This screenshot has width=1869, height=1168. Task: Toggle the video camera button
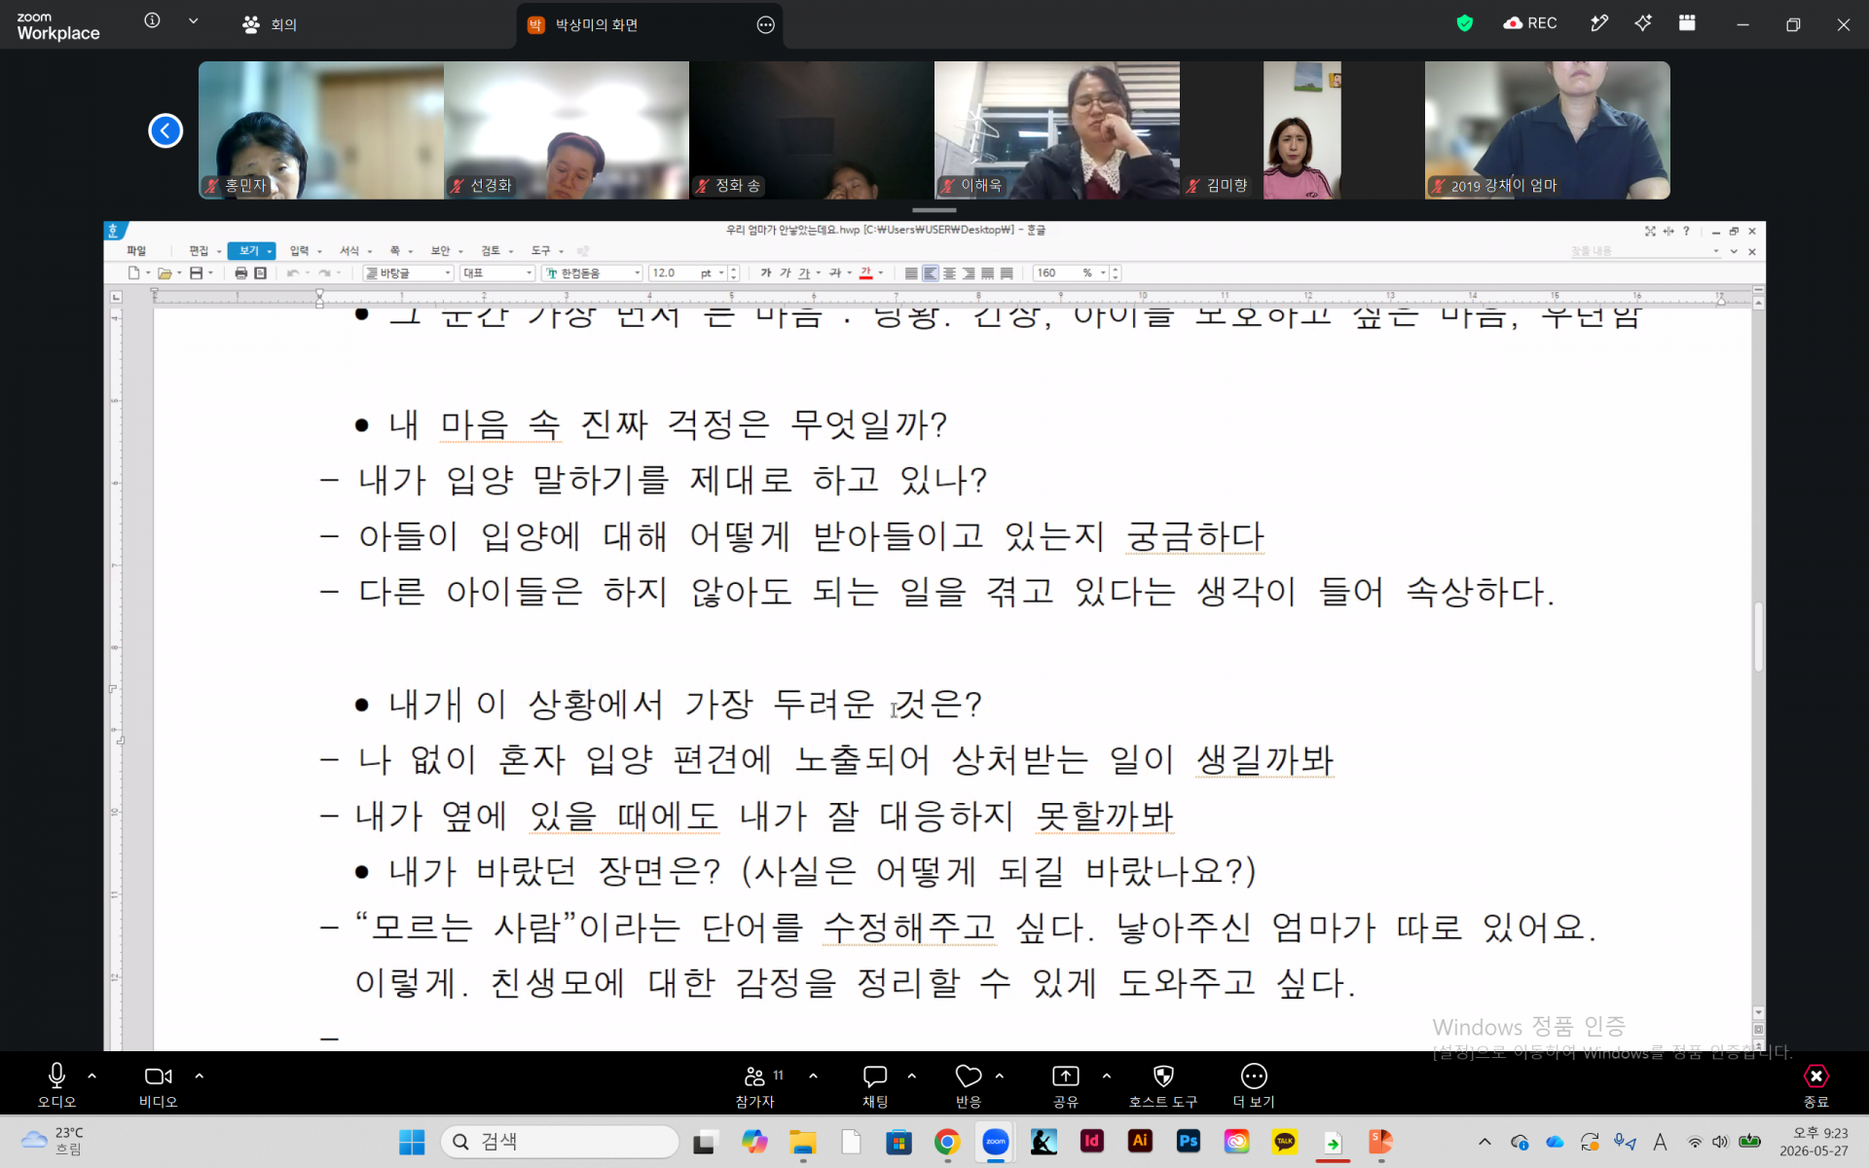(158, 1084)
